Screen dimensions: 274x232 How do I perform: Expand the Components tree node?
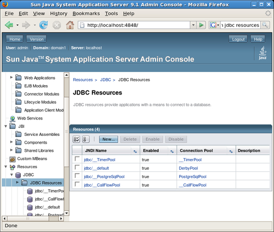point(12,142)
